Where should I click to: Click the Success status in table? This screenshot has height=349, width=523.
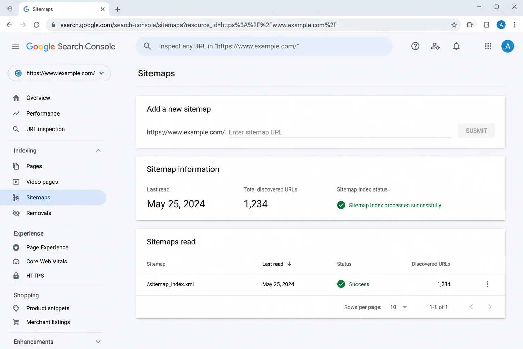pos(353,284)
